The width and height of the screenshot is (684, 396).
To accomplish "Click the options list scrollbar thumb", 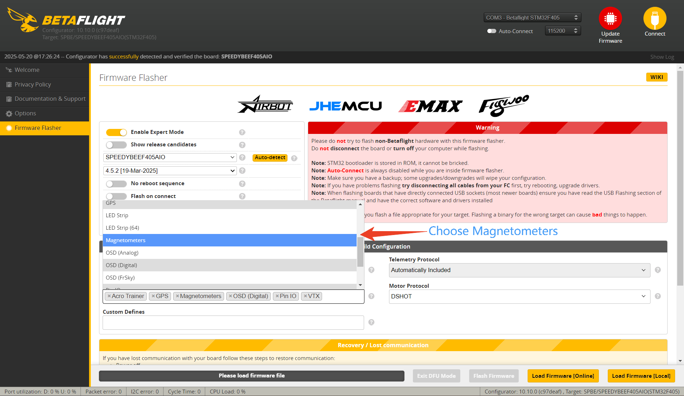I will click(360, 252).
